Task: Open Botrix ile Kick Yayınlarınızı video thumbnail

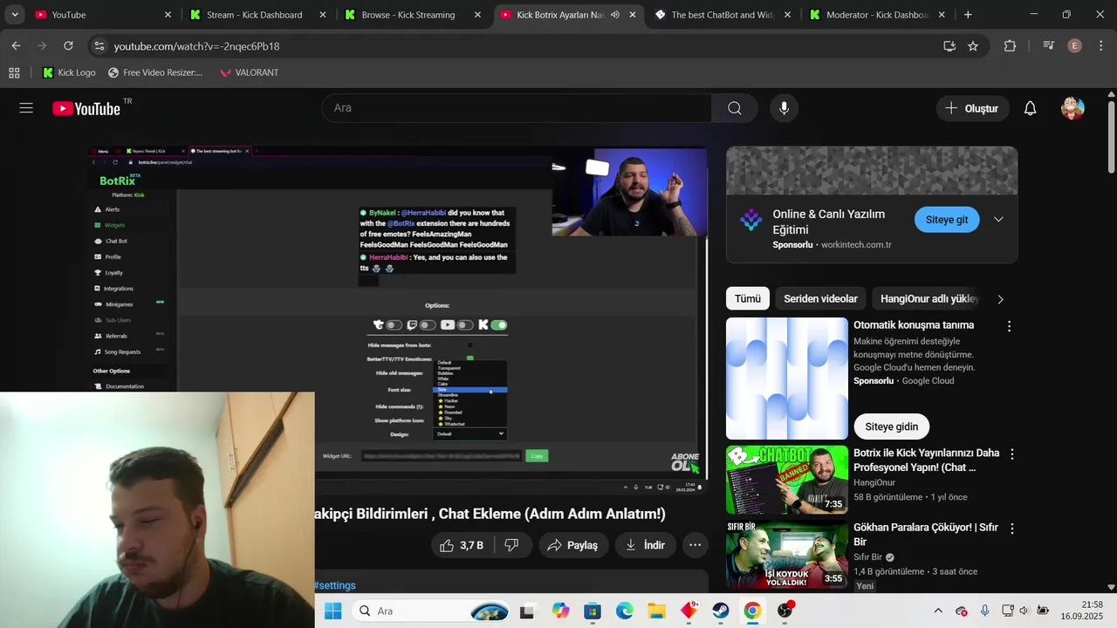Action: click(x=787, y=480)
